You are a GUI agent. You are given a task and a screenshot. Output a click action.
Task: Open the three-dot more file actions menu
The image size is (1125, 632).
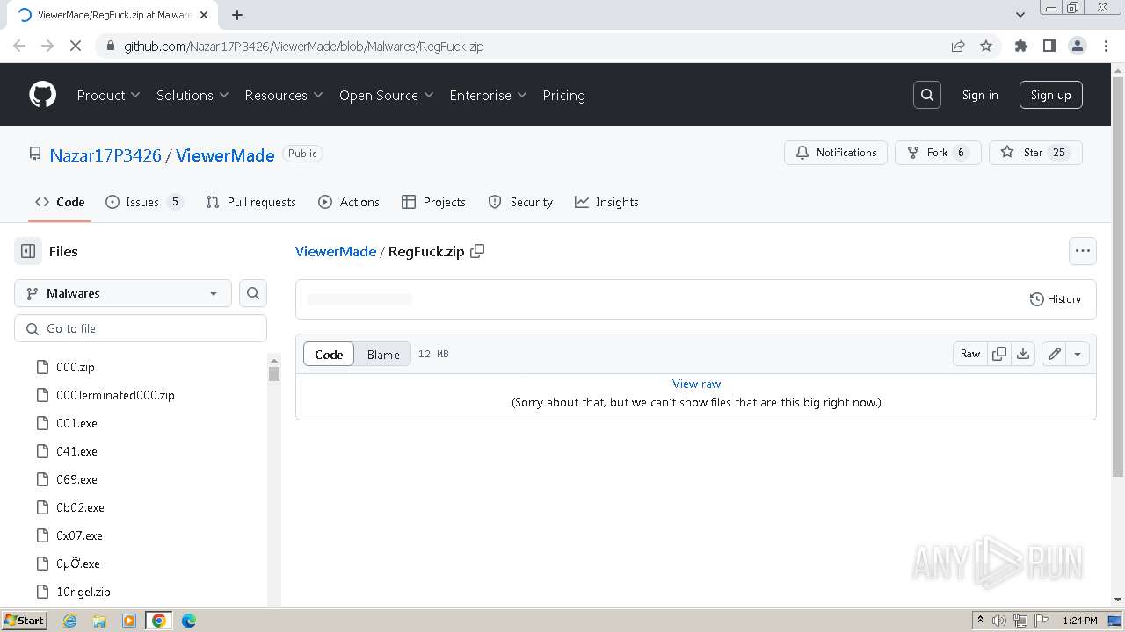pos(1083,251)
